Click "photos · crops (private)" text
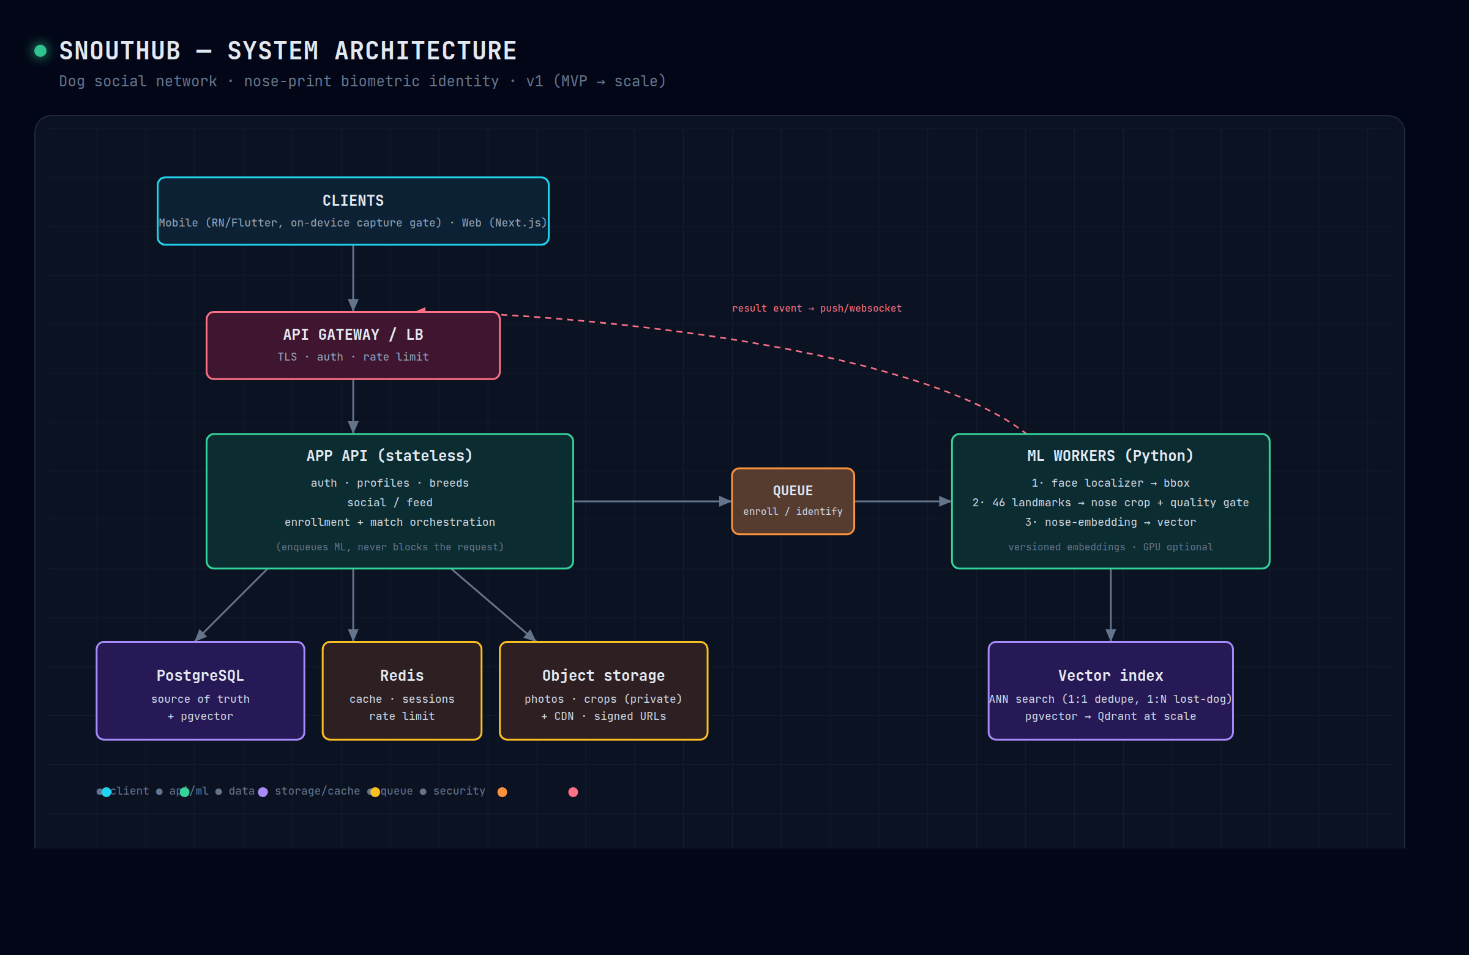1469x955 pixels. pyautogui.click(x=603, y=699)
